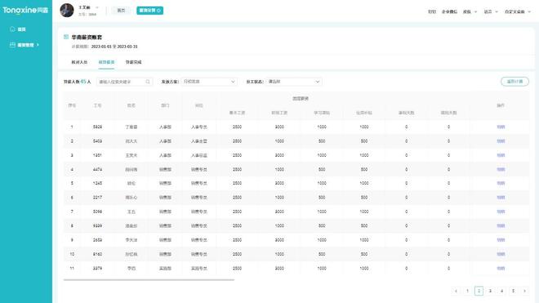The image size is (539, 303).
Task: Open the 员工状态 employee status dropdown
Action: tap(293, 82)
